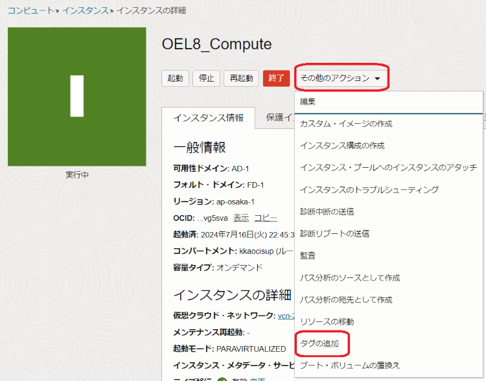Select リソースの移動 menu entry
The image size is (486, 381).
coord(327,322)
